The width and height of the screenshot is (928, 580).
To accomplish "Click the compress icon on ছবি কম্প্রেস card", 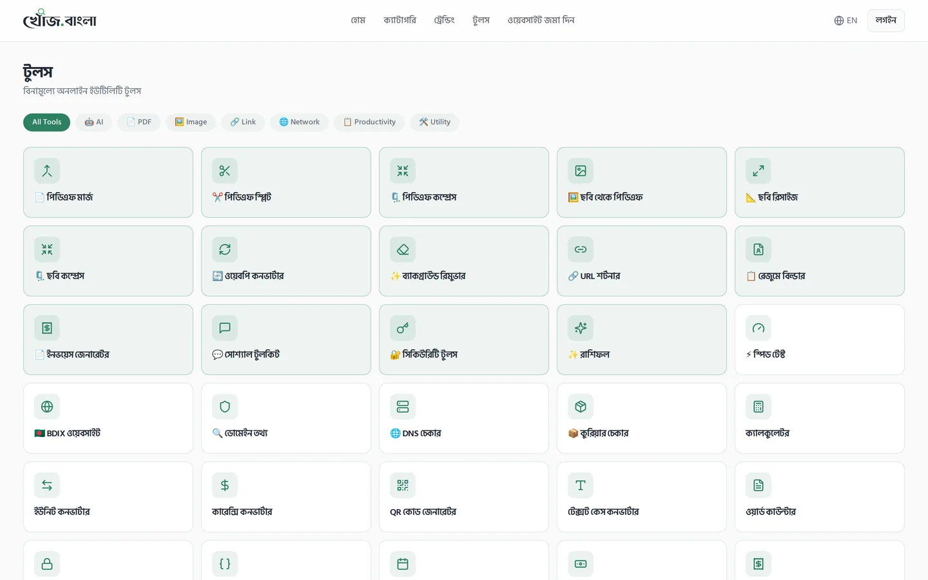I will [47, 249].
